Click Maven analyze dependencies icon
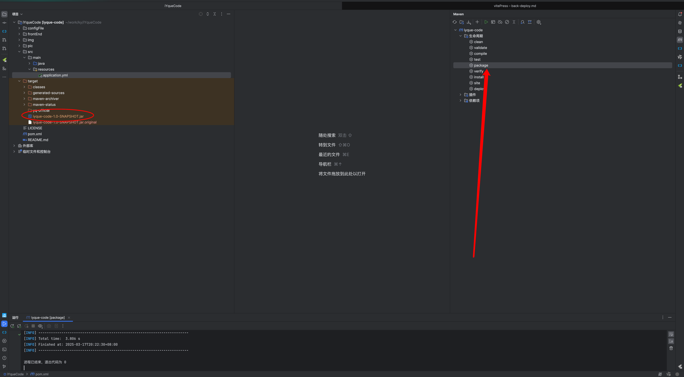 [x=523, y=22]
